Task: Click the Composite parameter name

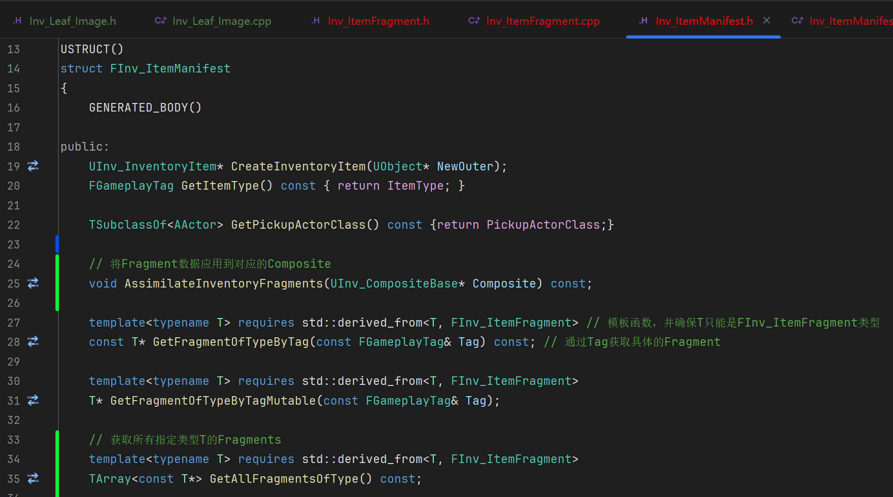Action: [504, 283]
